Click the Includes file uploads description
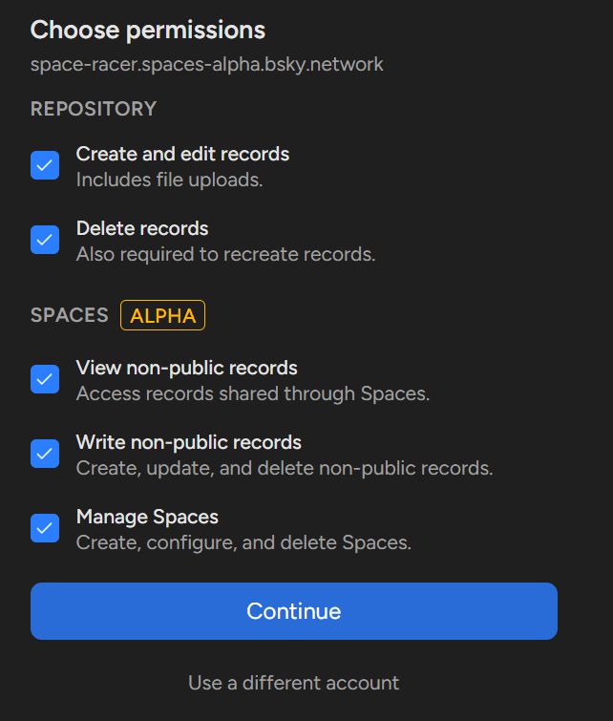The width and height of the screenshot is (613, 721). click(170, 180)
